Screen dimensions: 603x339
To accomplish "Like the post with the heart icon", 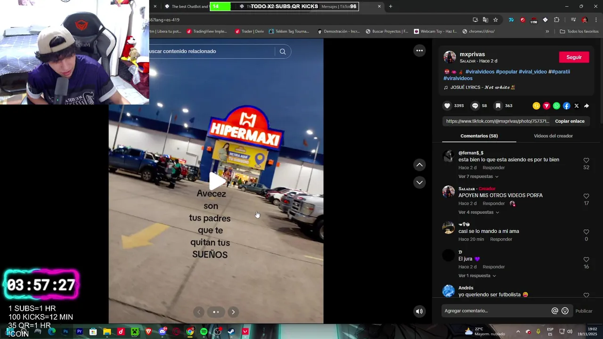I will tap(447, 106).
